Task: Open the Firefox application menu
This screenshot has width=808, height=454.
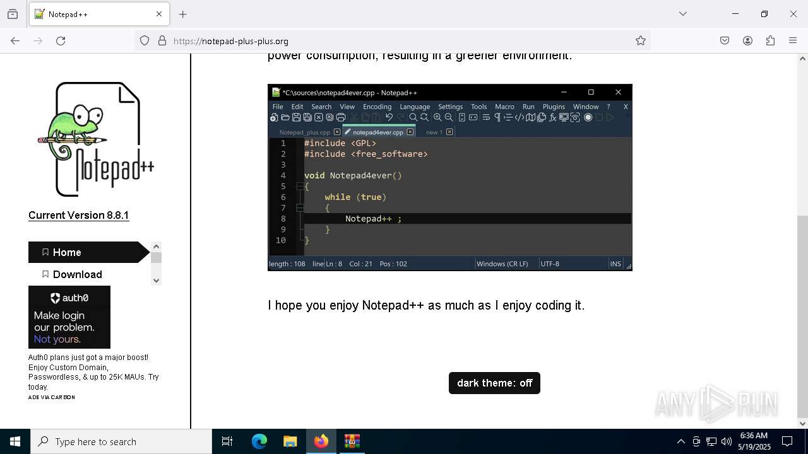Action: point(793,40)
